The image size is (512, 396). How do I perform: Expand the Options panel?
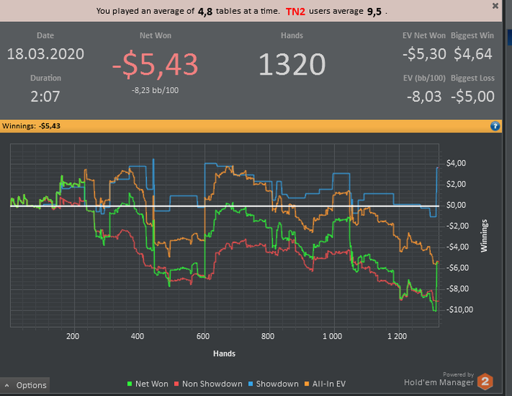[25, 385]
